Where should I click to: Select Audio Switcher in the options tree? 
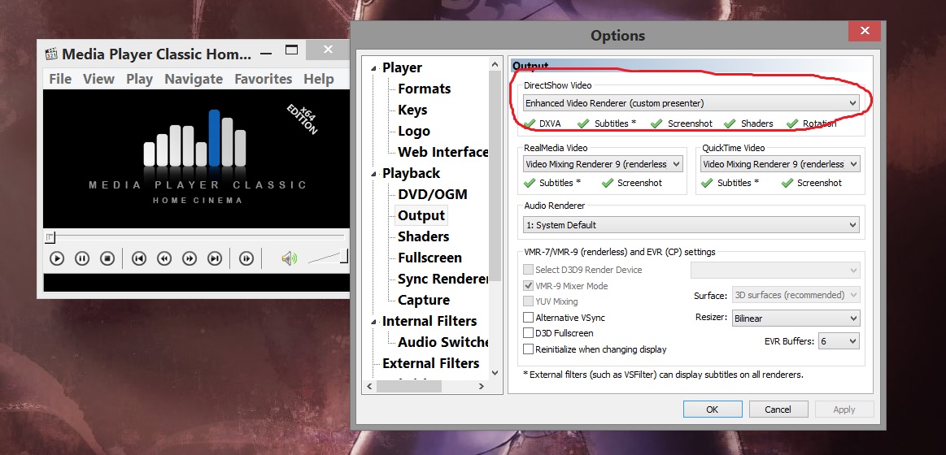[x=442, y=342]
